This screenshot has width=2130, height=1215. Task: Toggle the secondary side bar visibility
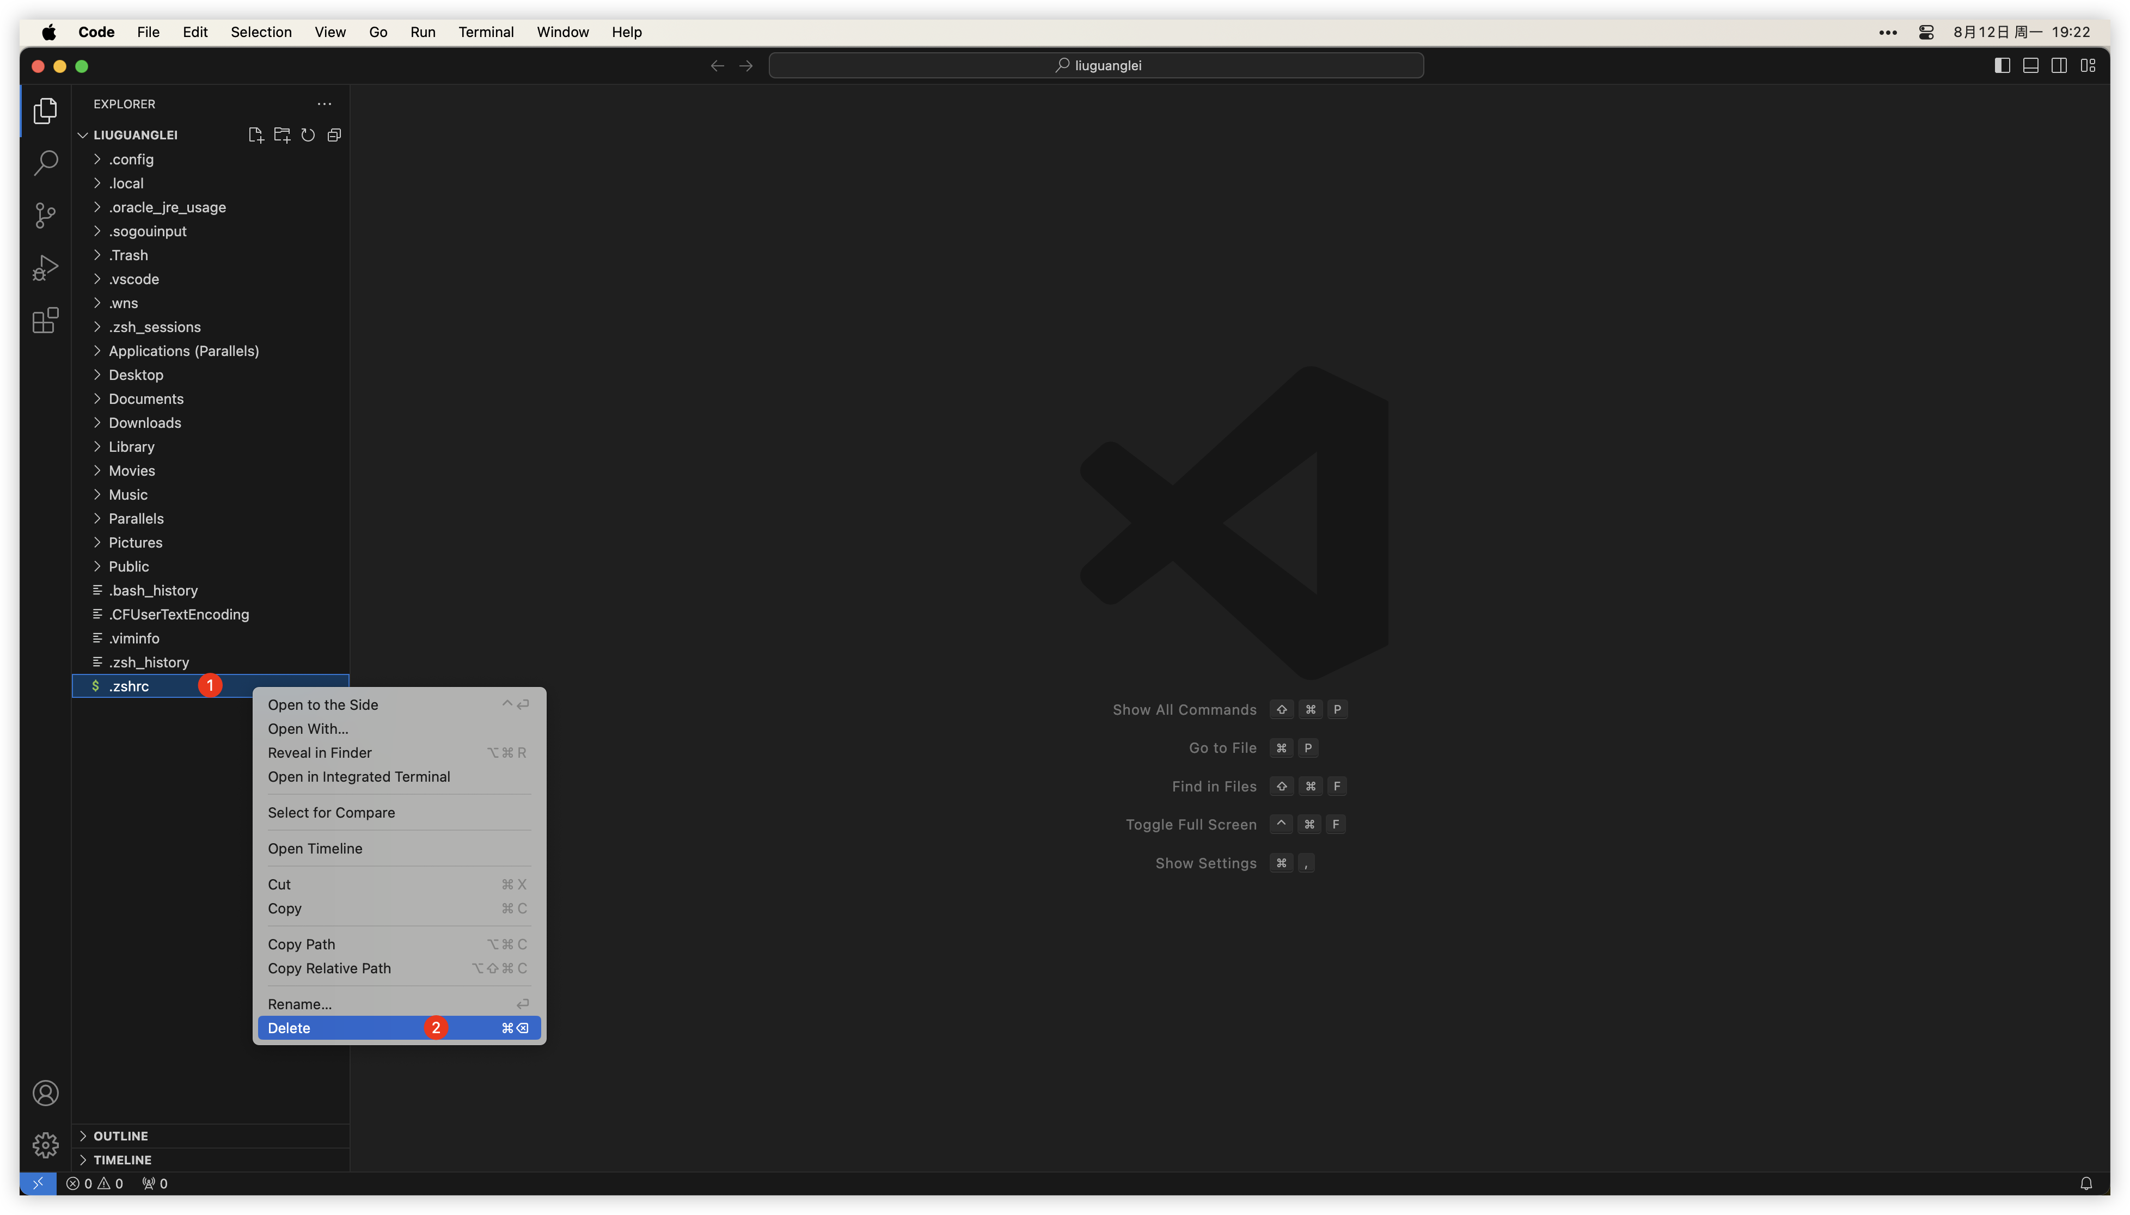coord(2059,65)
